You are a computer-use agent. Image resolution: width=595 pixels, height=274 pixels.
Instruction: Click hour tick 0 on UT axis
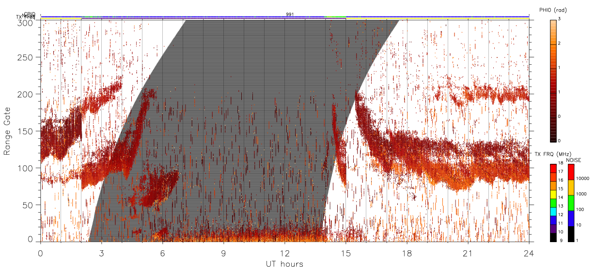tap(41, 254)
